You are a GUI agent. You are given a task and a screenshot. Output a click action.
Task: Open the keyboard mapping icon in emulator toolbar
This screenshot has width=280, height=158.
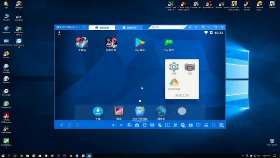221,125
